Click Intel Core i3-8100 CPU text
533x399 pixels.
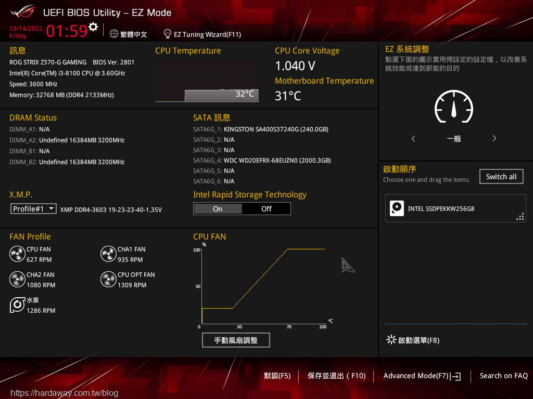67,73
